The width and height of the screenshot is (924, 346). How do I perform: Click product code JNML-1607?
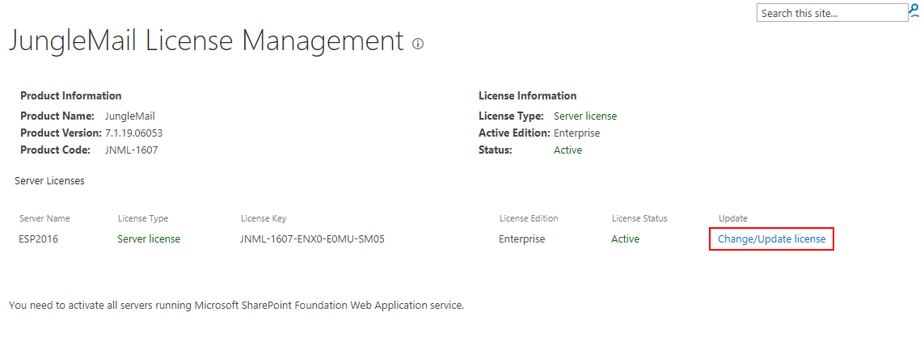pos(131,150)
